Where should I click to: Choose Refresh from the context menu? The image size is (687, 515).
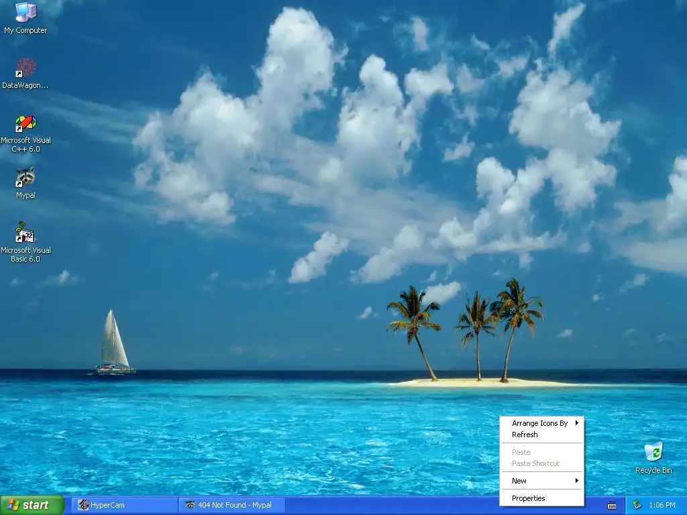[x=542, y=435]
